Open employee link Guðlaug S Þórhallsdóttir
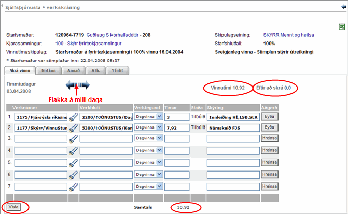348x214 pixels. [x=113, y=35]
